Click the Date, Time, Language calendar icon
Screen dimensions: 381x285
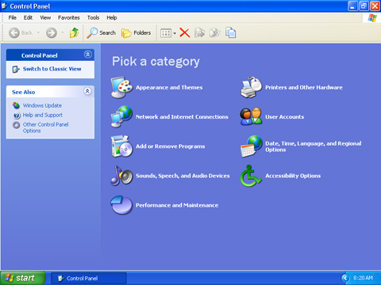[x=252, y=146]
